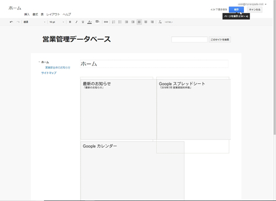Redo the last undone edit
Image resolution: width=276 pixels, height=201 pixels.
click(18, 22)
